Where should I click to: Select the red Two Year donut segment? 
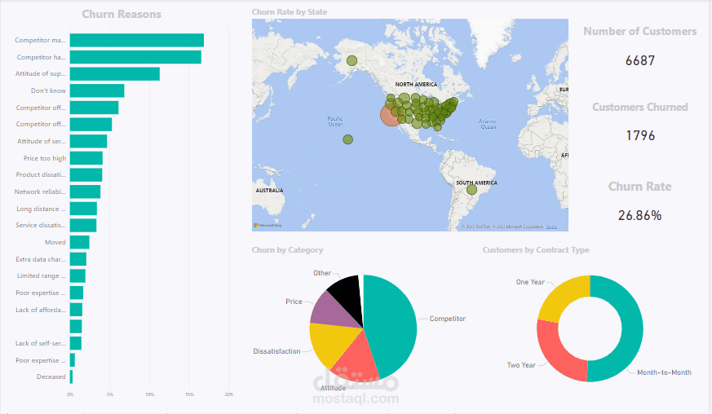point(554,354)
